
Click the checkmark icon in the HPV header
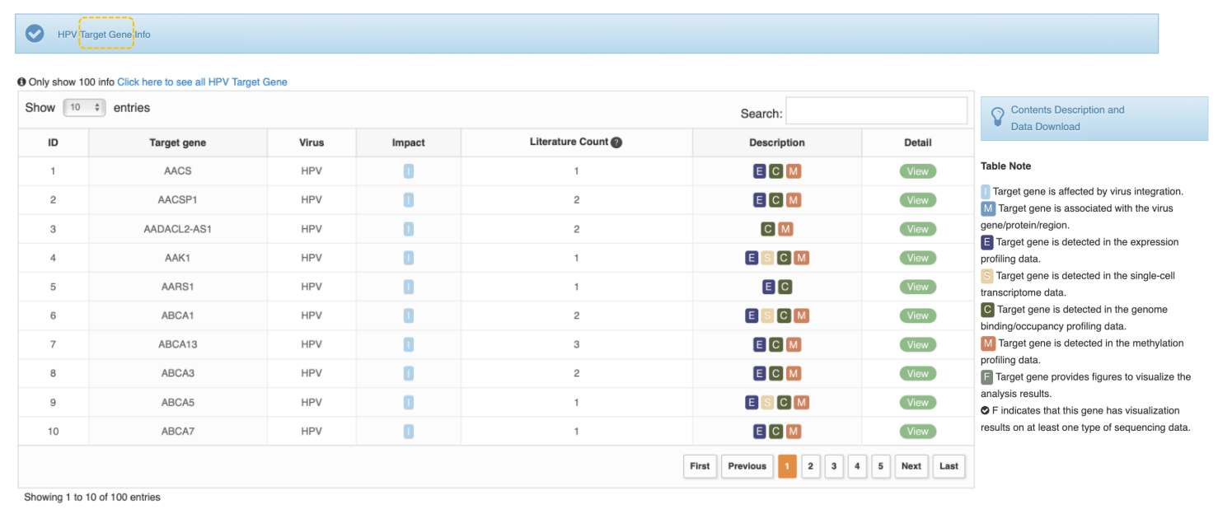(x=35, y=34)
